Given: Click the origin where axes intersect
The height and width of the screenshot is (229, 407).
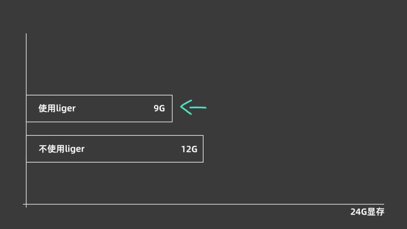Looking at the screenshot, I should (26, 204).
